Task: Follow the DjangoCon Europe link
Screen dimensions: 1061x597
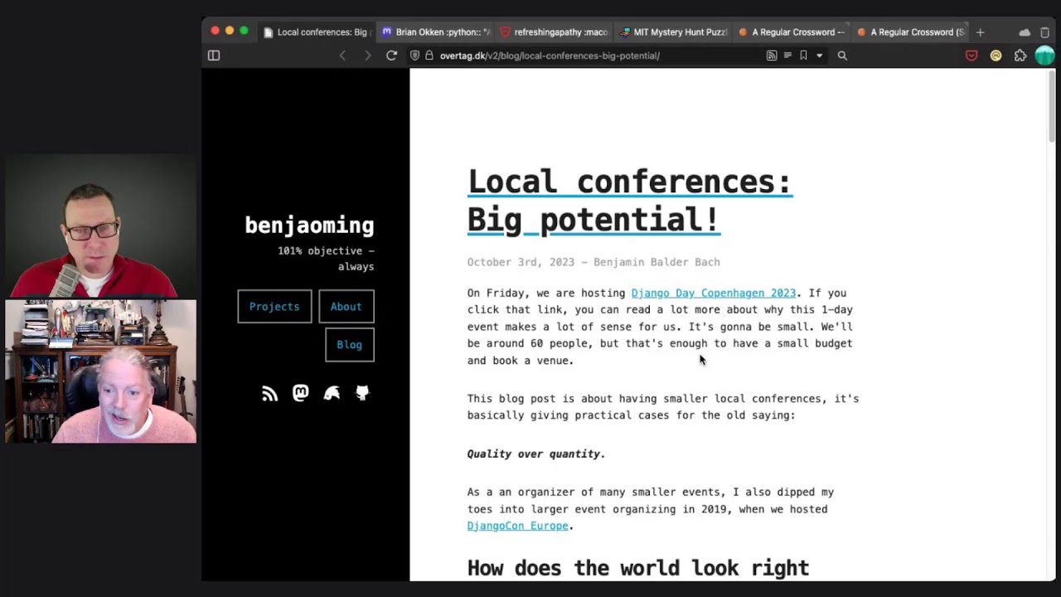Action: click(x=518, y=526)
